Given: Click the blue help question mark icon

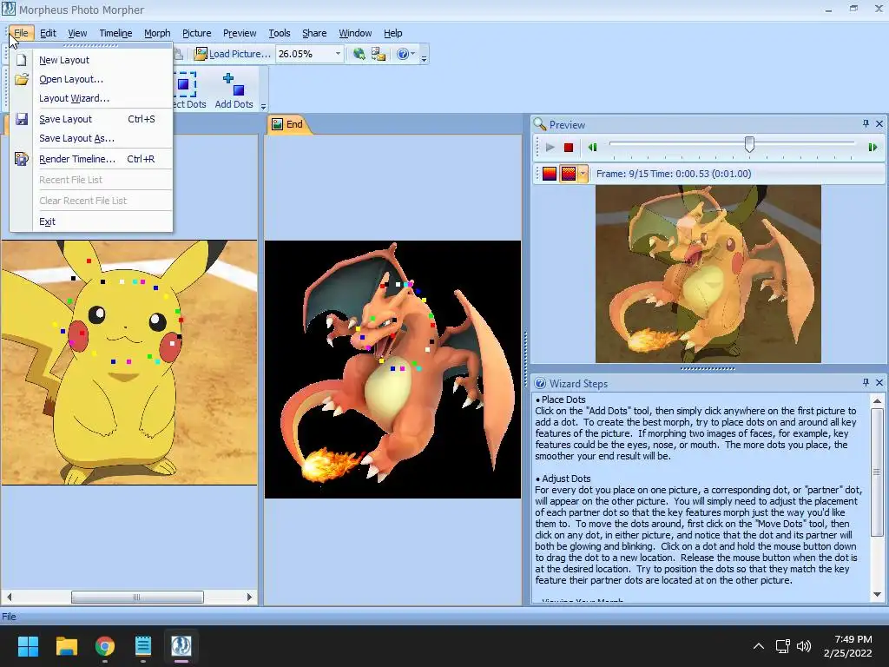Looking at the screenshot, I should (x=403, y=54).
